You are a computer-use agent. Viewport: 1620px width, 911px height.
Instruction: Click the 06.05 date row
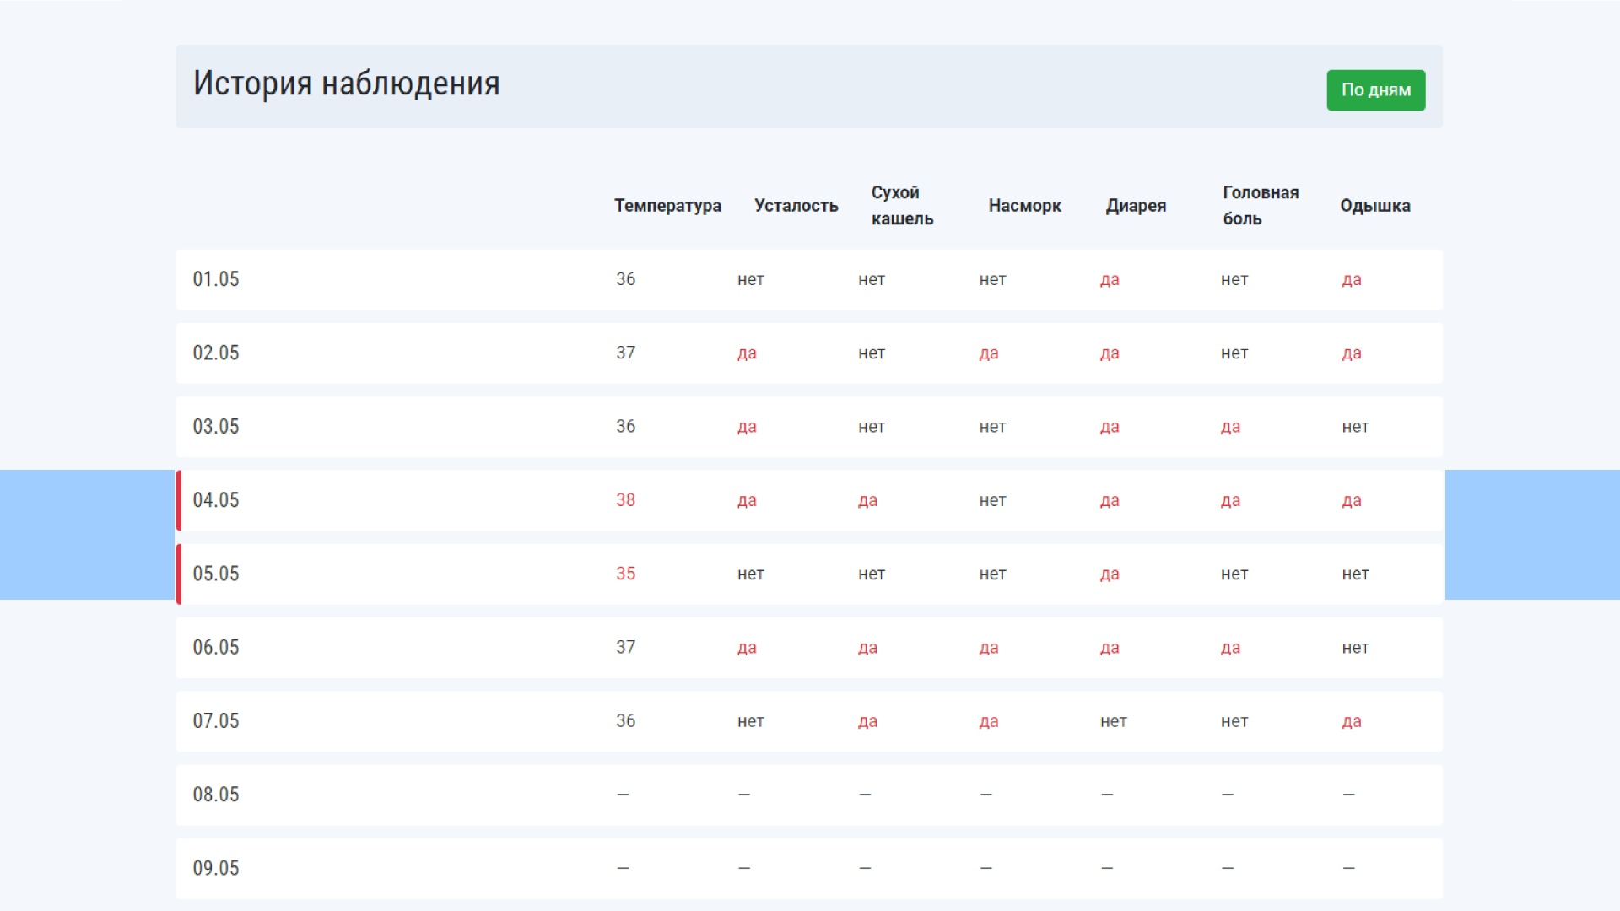pyautogui.click(x=216, y=648)
